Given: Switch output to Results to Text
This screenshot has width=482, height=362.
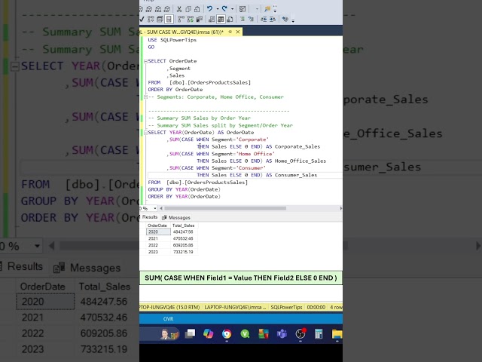Looking at the screenshot, I should pos(212,19).
